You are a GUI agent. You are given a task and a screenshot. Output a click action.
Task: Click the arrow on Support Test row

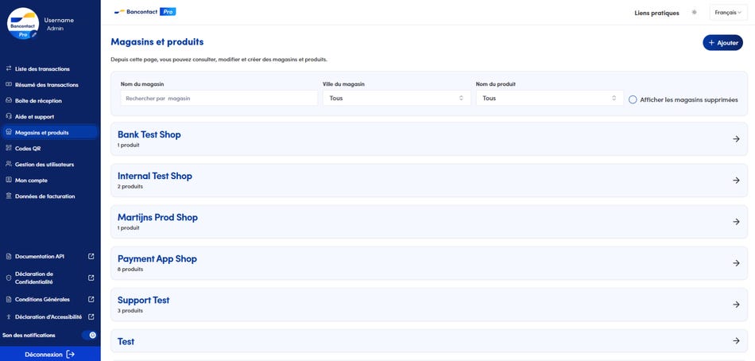point(736,305)
